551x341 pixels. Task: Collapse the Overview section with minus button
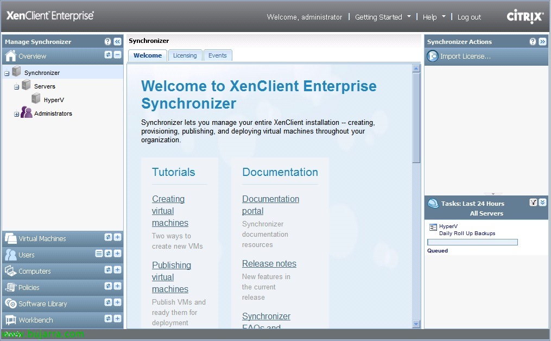[118, 54]
